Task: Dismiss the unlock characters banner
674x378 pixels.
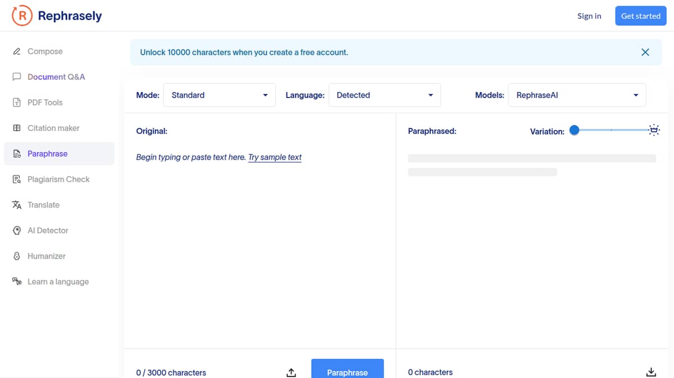Action: click(x=645, y=52)
